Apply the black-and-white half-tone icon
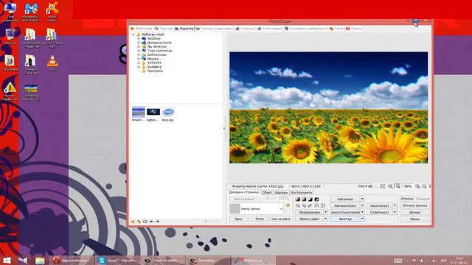472x265 pixels. click(x=310, y=199)
